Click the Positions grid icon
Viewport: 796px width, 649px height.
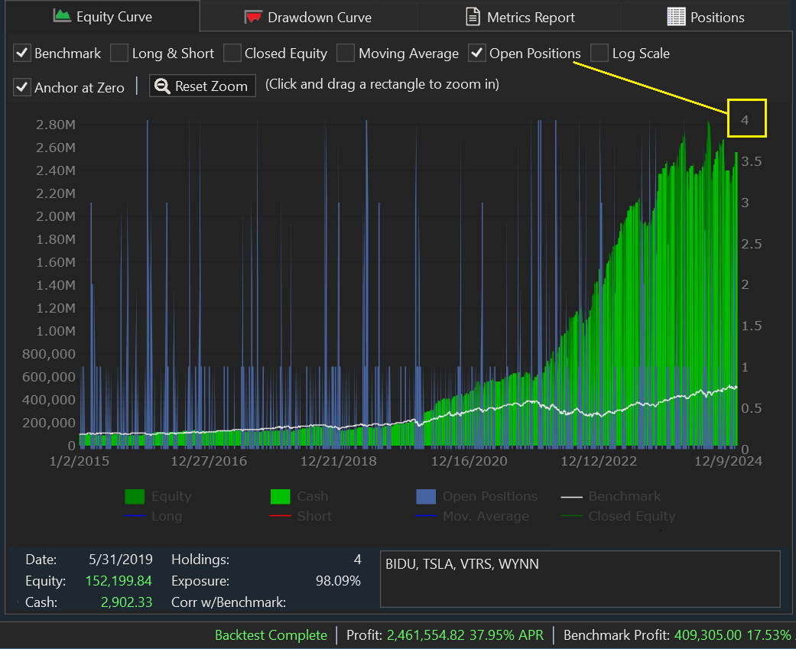tap(676, 17)
